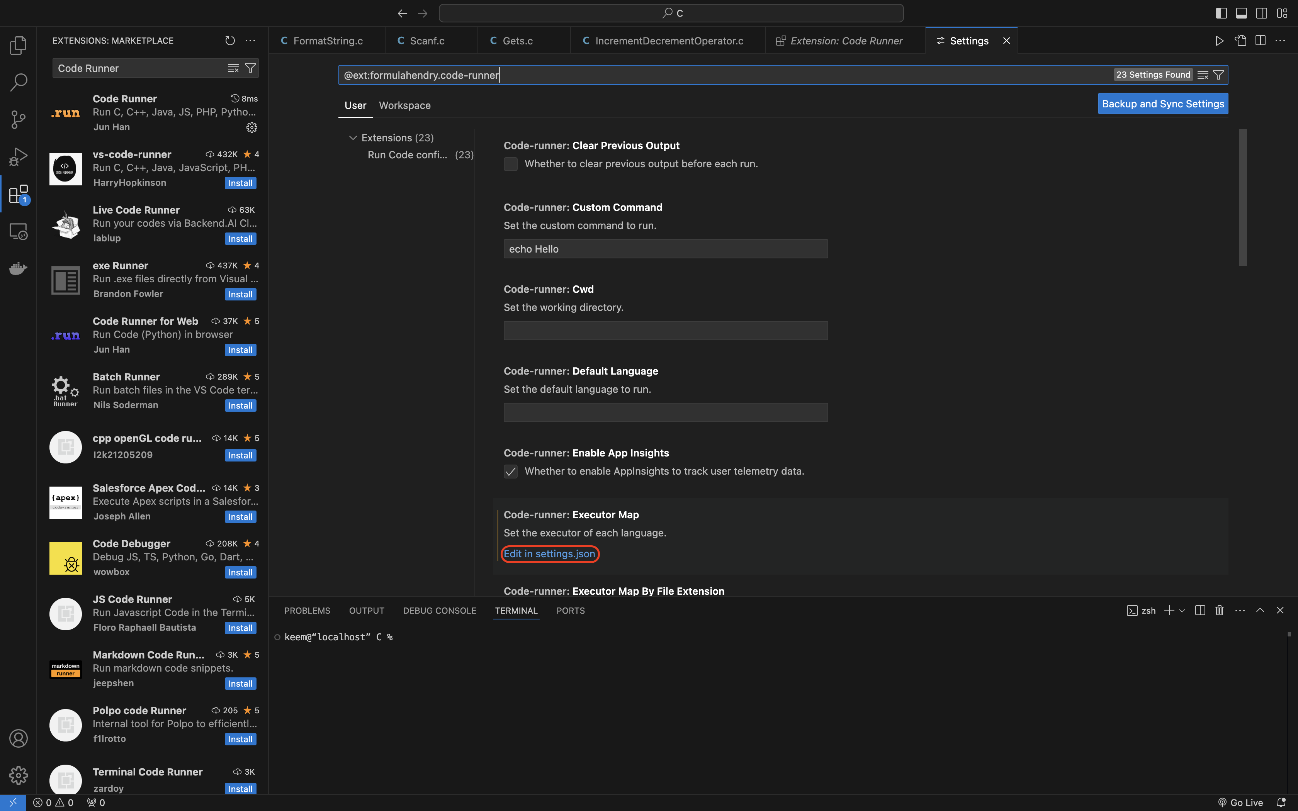Select the User settings tab
This screenshot has height=811, width=1298.
(x=355, y=106)
